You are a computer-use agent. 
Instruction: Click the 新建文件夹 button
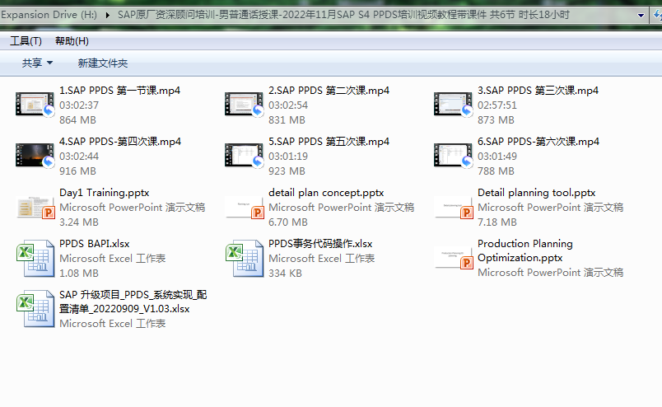click(103, 63)
